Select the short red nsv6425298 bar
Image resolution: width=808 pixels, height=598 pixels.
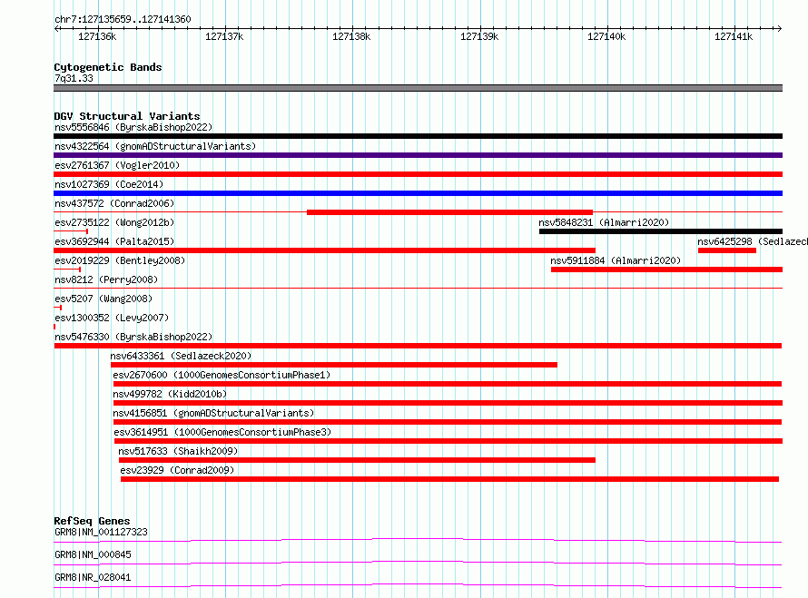coord(727,250)
